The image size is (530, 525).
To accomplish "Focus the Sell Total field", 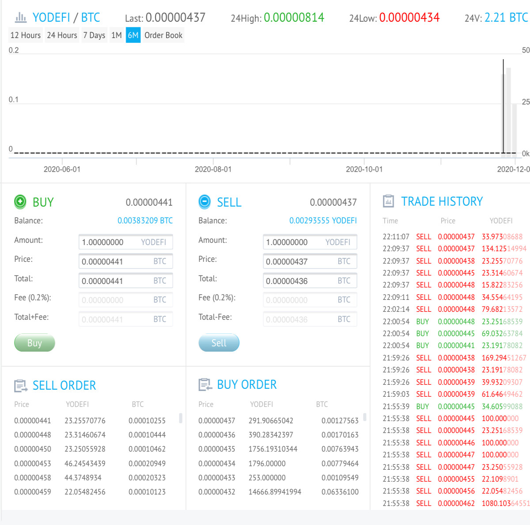I will pyautogui.click(x=310, y=281).
